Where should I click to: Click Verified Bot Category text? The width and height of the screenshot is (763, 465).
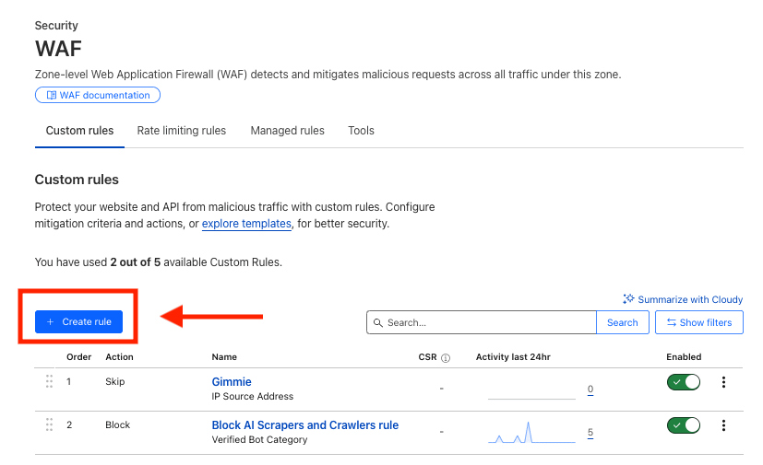[x=259, y=439]
